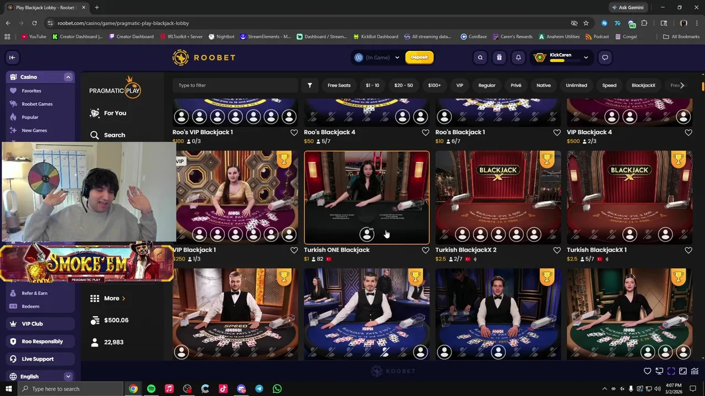Collapse the Roobet sidebar arrow button
The height and width of the screenshot is (396, 705).
tap(12, 57)
